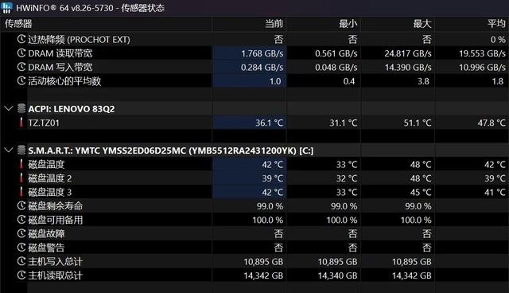The image size is (509, 293).
Task: Click thermometer icon beside 磁盘温度 2
Action: pos(21,178)
